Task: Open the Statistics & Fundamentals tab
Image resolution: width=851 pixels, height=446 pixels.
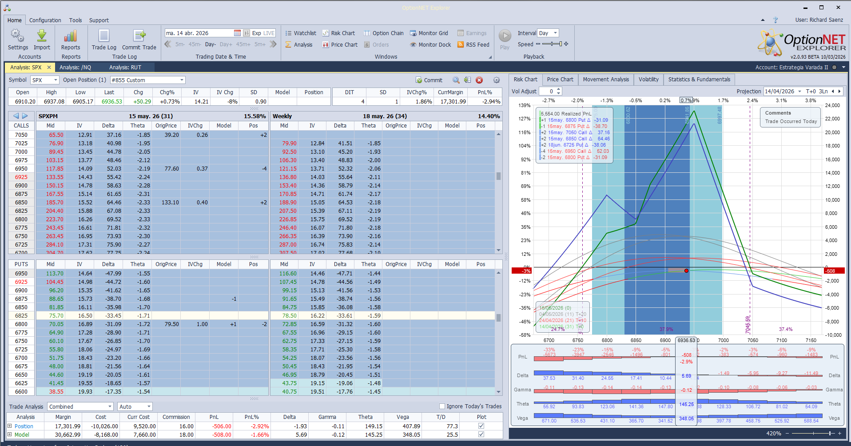Action: pyautogui.click(x=699, y=80)
